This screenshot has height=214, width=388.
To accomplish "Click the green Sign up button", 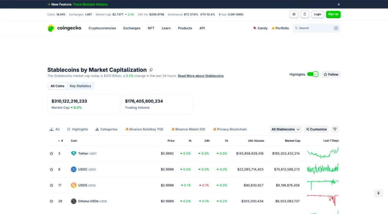I will (333, 14).
